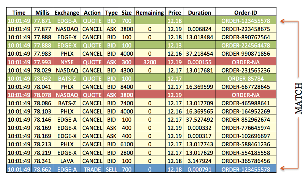Click Millis value 78.086
Screen dimensions: 306x188
42,103
